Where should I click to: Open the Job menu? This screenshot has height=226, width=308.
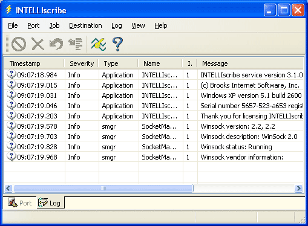coord(54,25)
